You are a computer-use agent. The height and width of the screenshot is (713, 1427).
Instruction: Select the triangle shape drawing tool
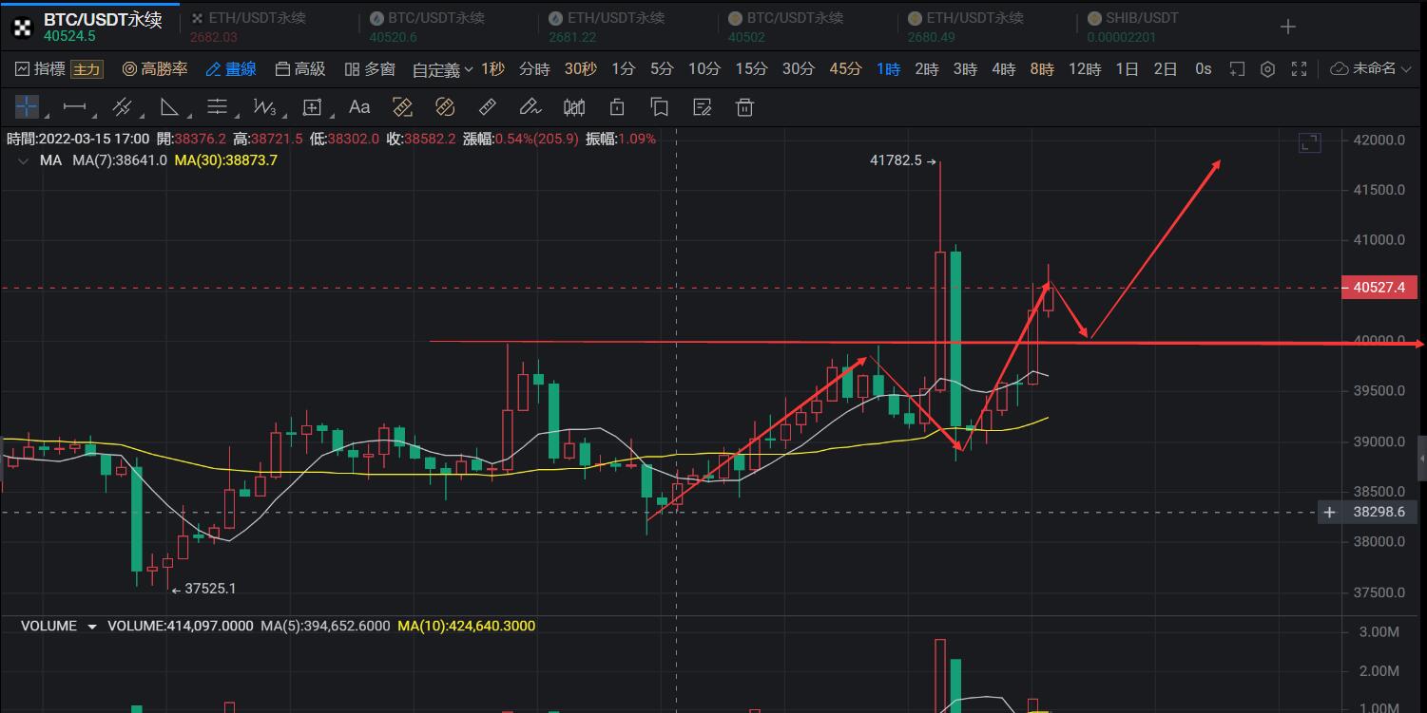tap(169, 106)
